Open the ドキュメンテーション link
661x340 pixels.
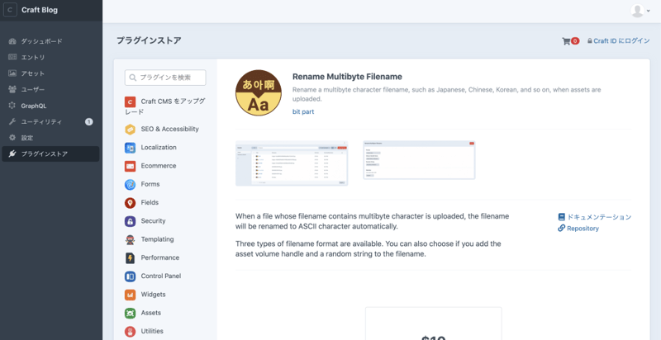click(x=598, y=217)
